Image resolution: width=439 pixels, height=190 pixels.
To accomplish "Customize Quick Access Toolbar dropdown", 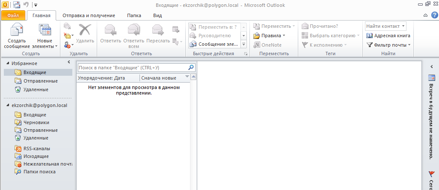I will (x=36, y=5).
